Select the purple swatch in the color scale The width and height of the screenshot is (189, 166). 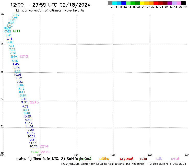(170, 3)
